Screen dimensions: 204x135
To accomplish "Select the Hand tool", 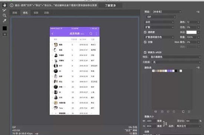I will tap(5, 5).
